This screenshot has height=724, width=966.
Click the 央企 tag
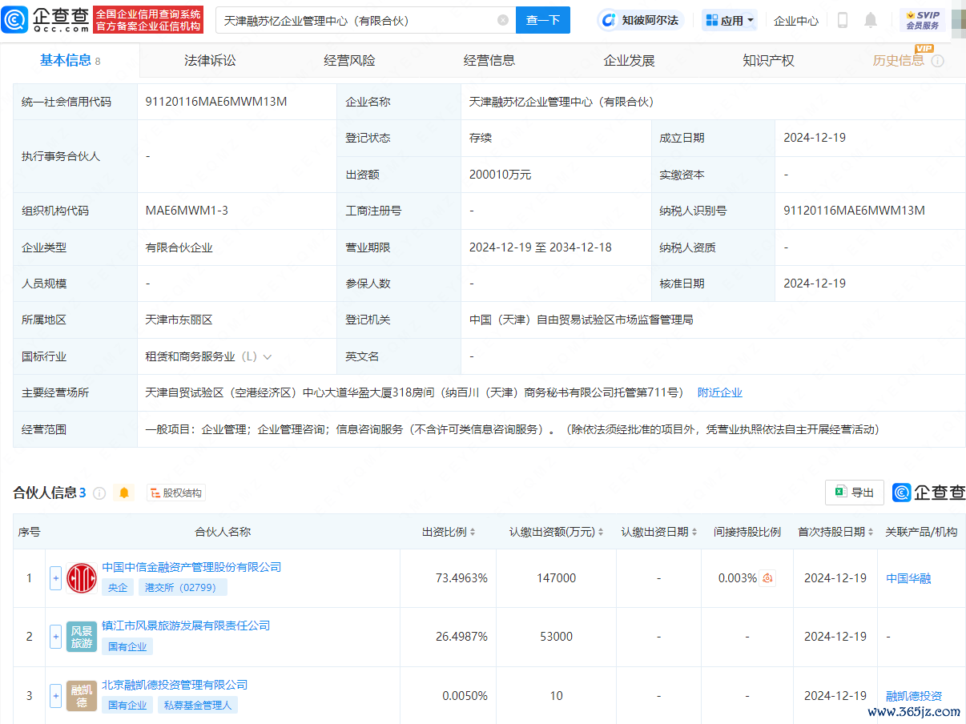coord(118,587)
